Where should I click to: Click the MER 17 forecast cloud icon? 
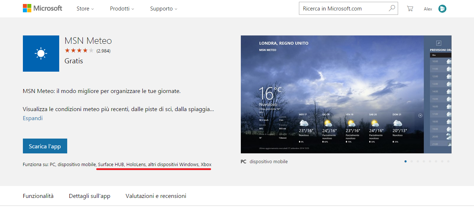(304, 123)
